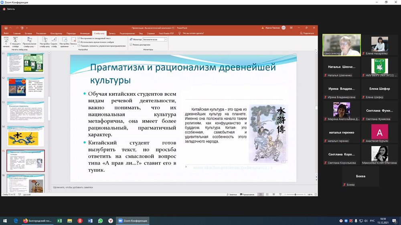Toggle Воспроизвести закадровый текст checkbox
Image resolution: width=401 pixels, height=225 pixels.
(x=79, y=38)
